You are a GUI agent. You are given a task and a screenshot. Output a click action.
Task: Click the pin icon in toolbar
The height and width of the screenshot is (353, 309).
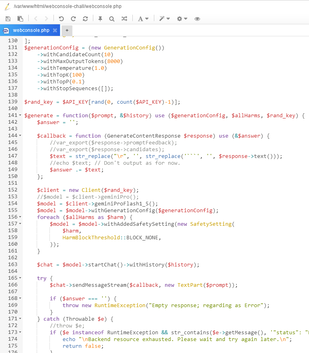point(100,19)
